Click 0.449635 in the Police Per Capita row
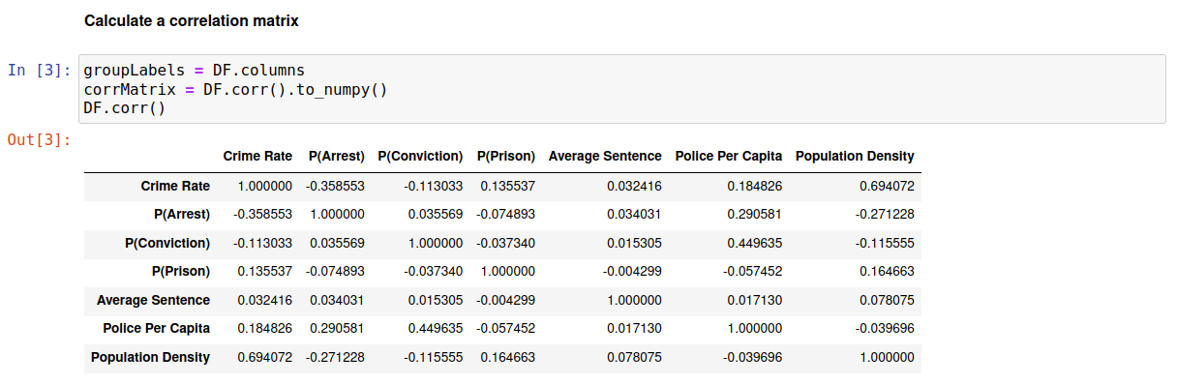Image resolution: width=1177 pixels, height=385 pixels. [x=435, y=329]
